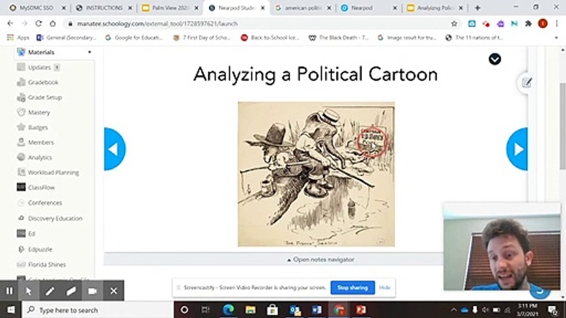Click Hide on the screen sharing bar
566x318 pixels.
tap(385, 288)
